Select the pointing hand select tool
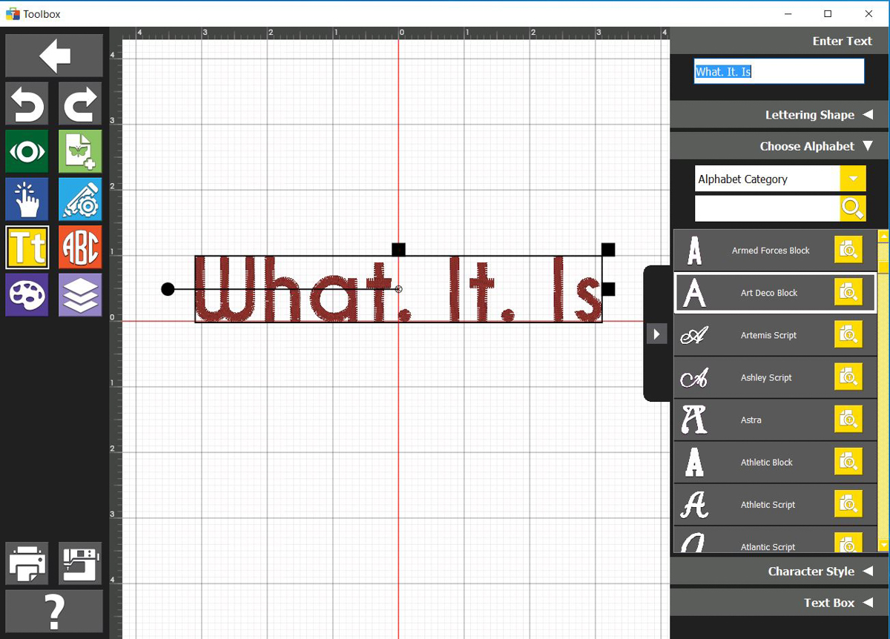 coord(27,199)
